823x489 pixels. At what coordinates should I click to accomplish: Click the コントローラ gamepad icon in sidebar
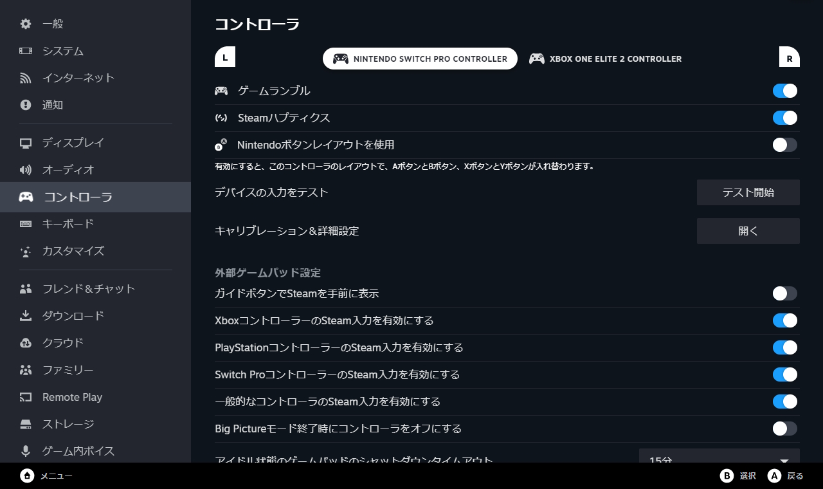(26, 197)
